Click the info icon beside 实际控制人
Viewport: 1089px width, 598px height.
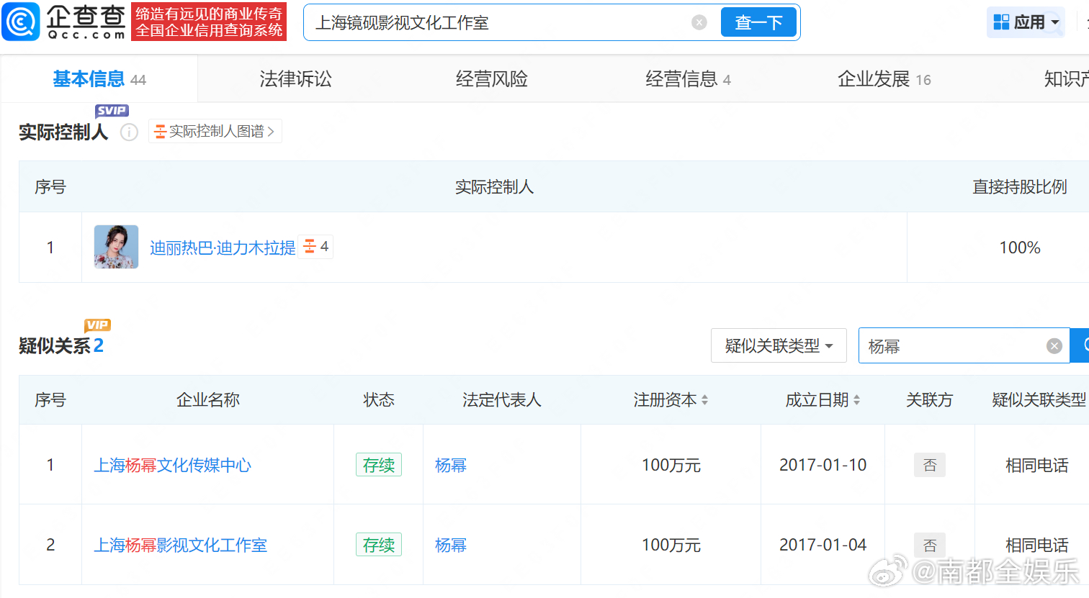point(129,132)
